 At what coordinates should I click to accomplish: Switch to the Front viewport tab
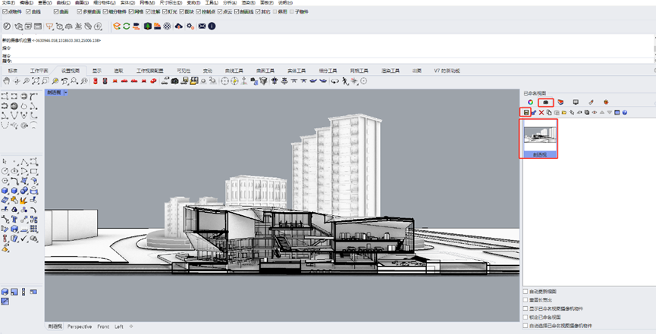pyautogui.click(x=103, y=326)
